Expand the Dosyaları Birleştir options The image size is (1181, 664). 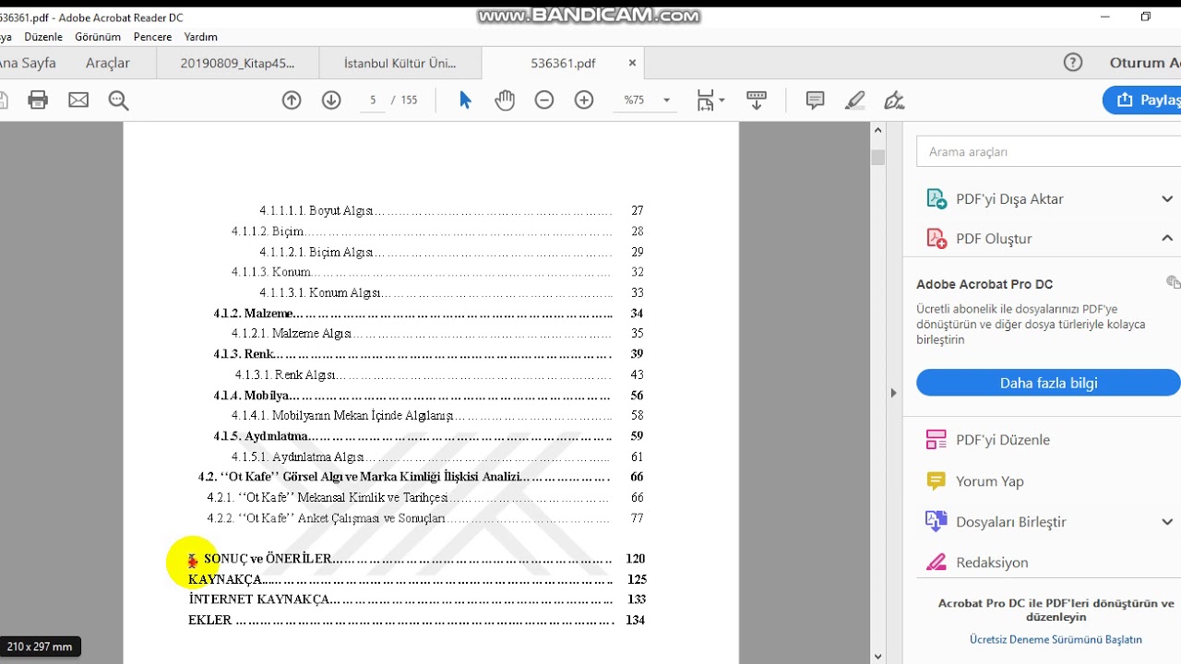(x=1166, y=521)
